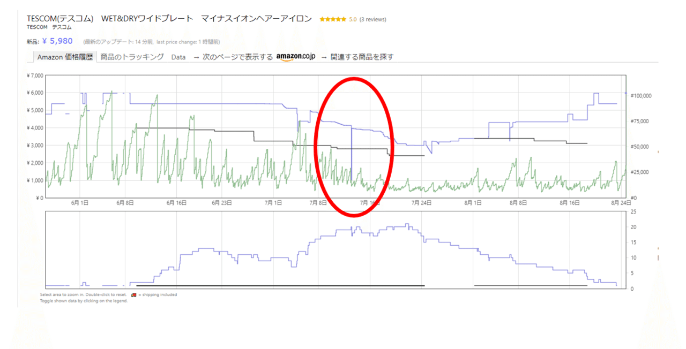The height and width of the screenshot is (349, 686).
Task: Click the Toggle shown data legend hint
Action: (84, 301)
